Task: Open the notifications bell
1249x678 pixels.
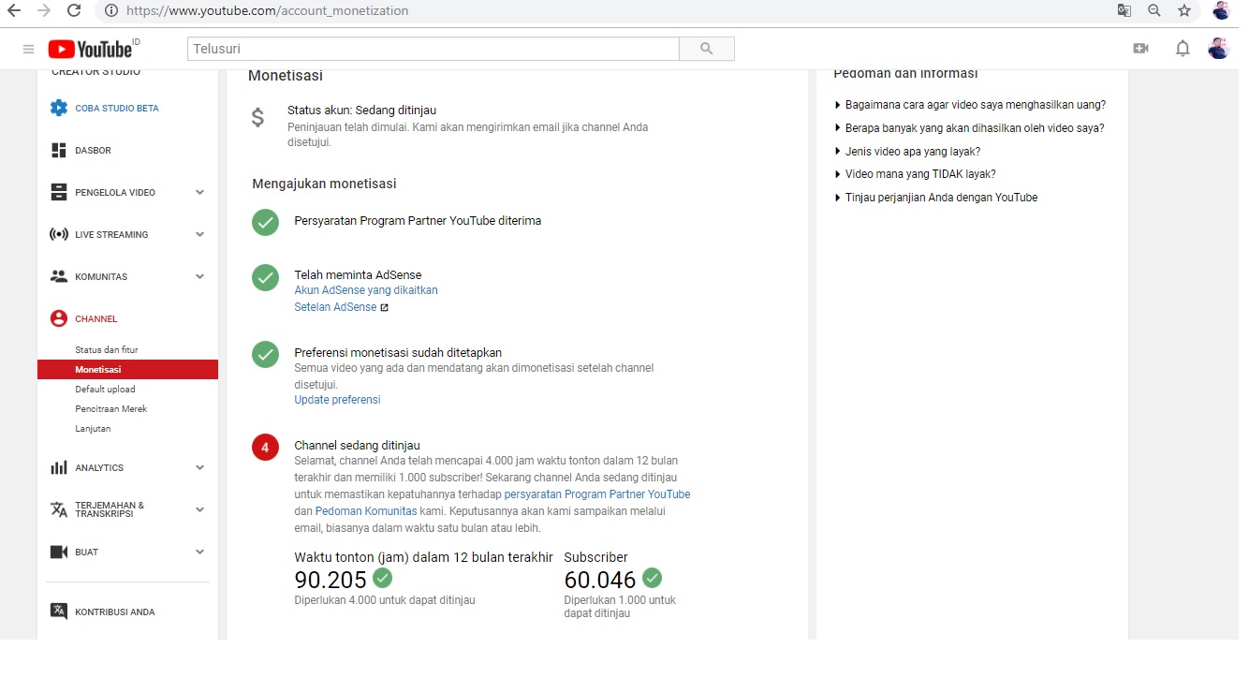Action: click(x=1183, y=49)
